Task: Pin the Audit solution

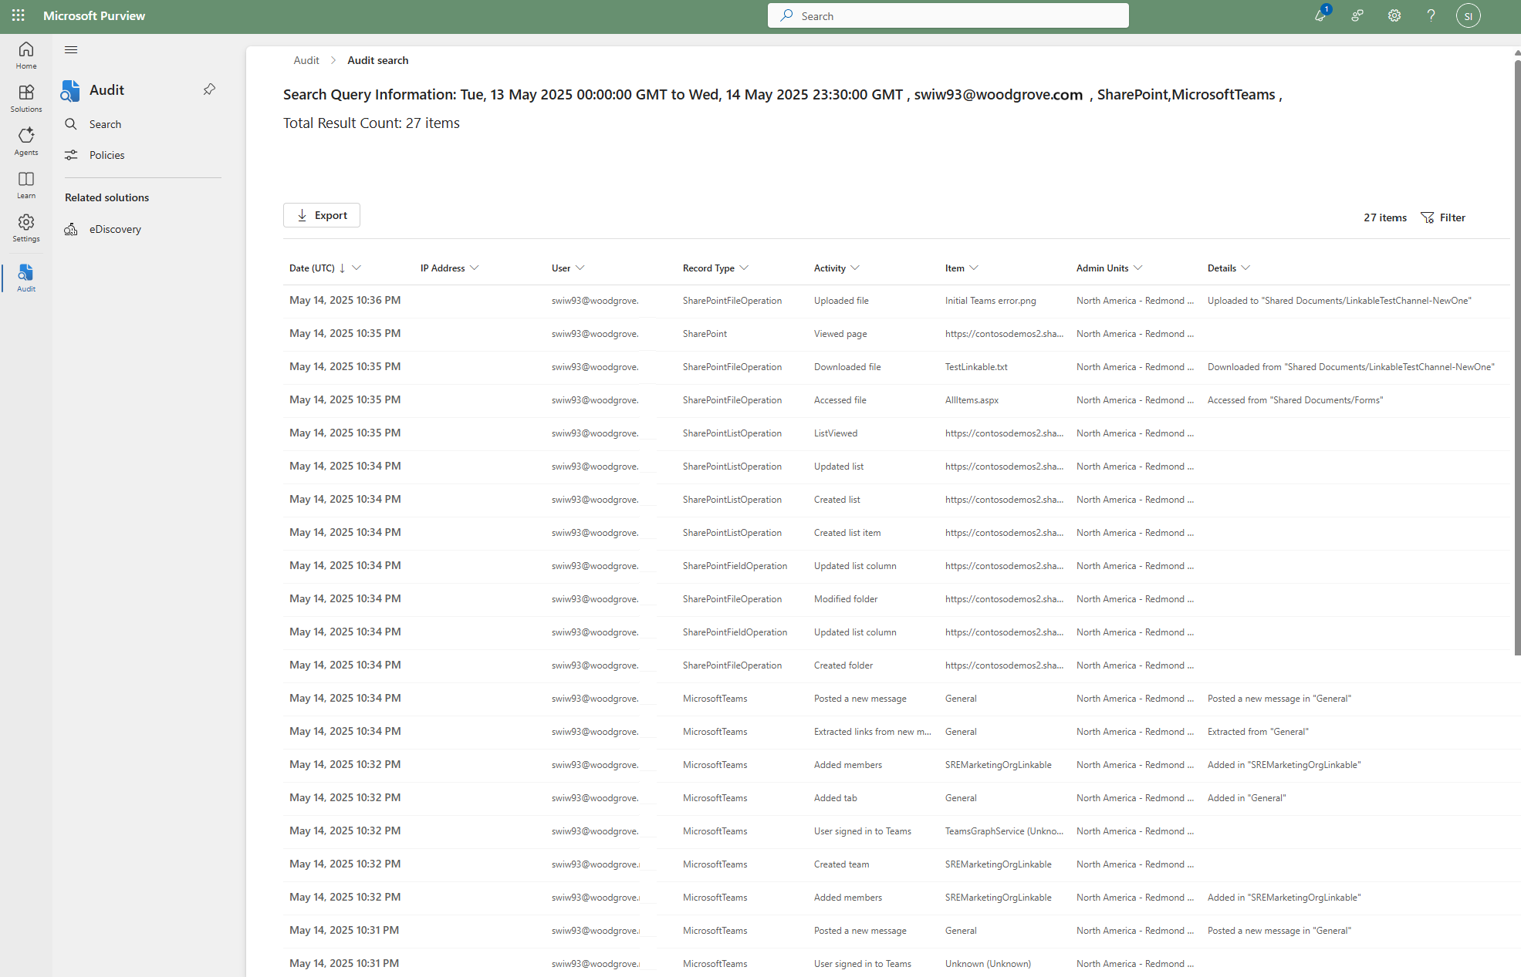Action: click(208, 89)
